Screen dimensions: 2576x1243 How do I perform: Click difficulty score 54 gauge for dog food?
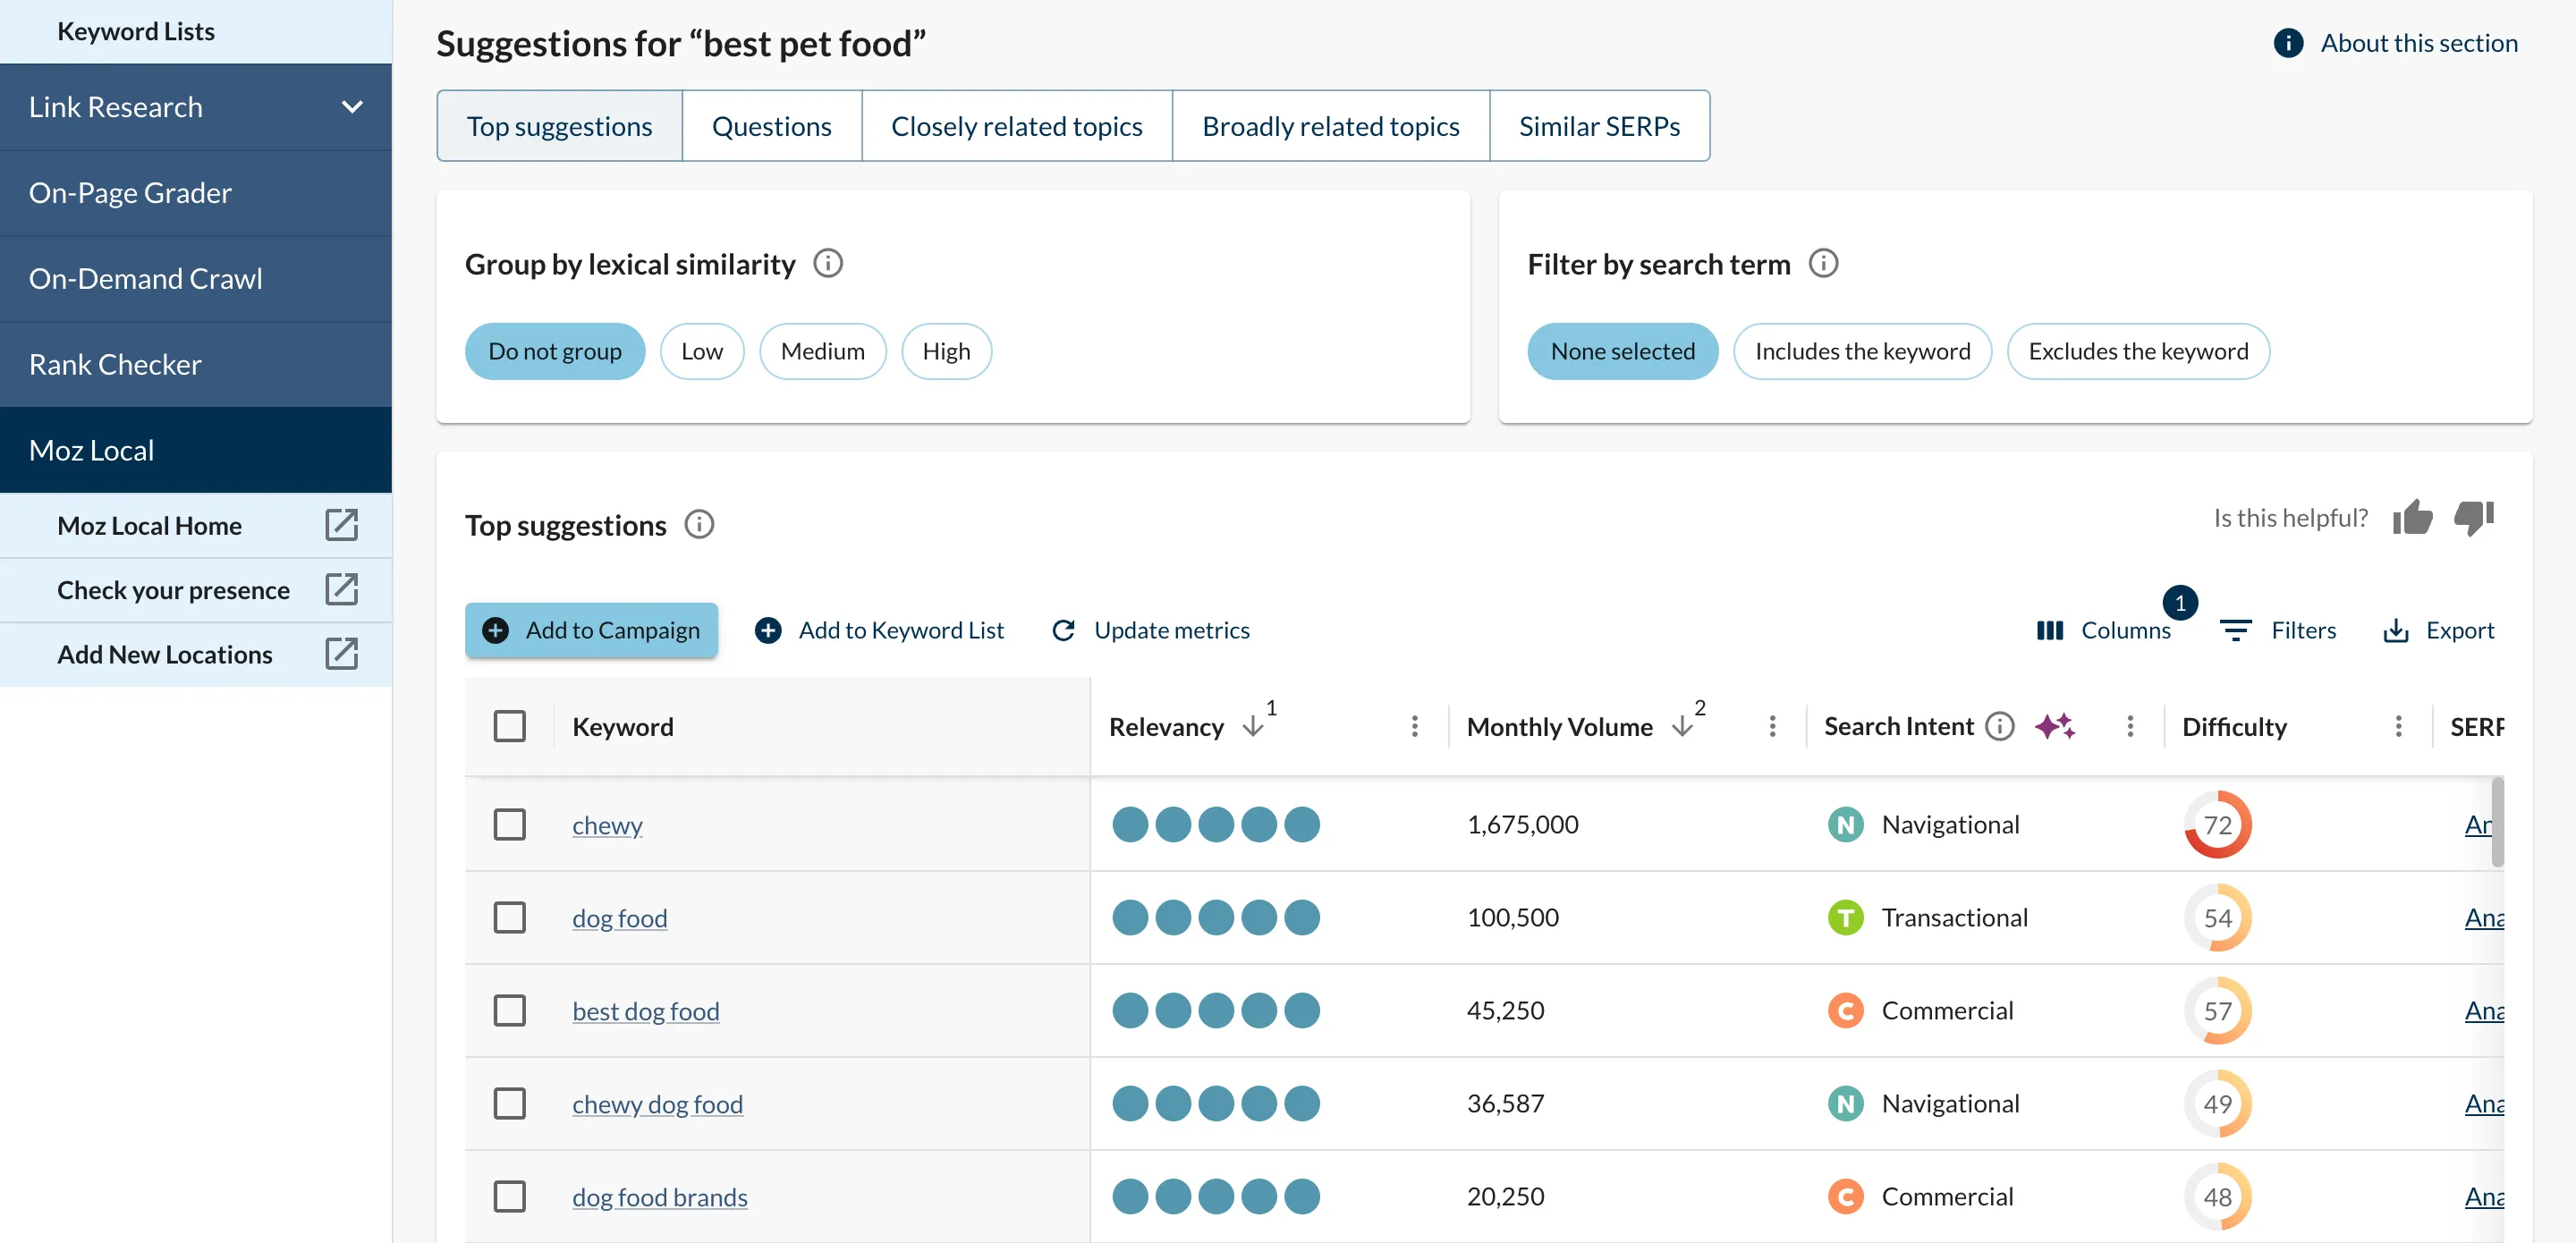(2217, 917)
